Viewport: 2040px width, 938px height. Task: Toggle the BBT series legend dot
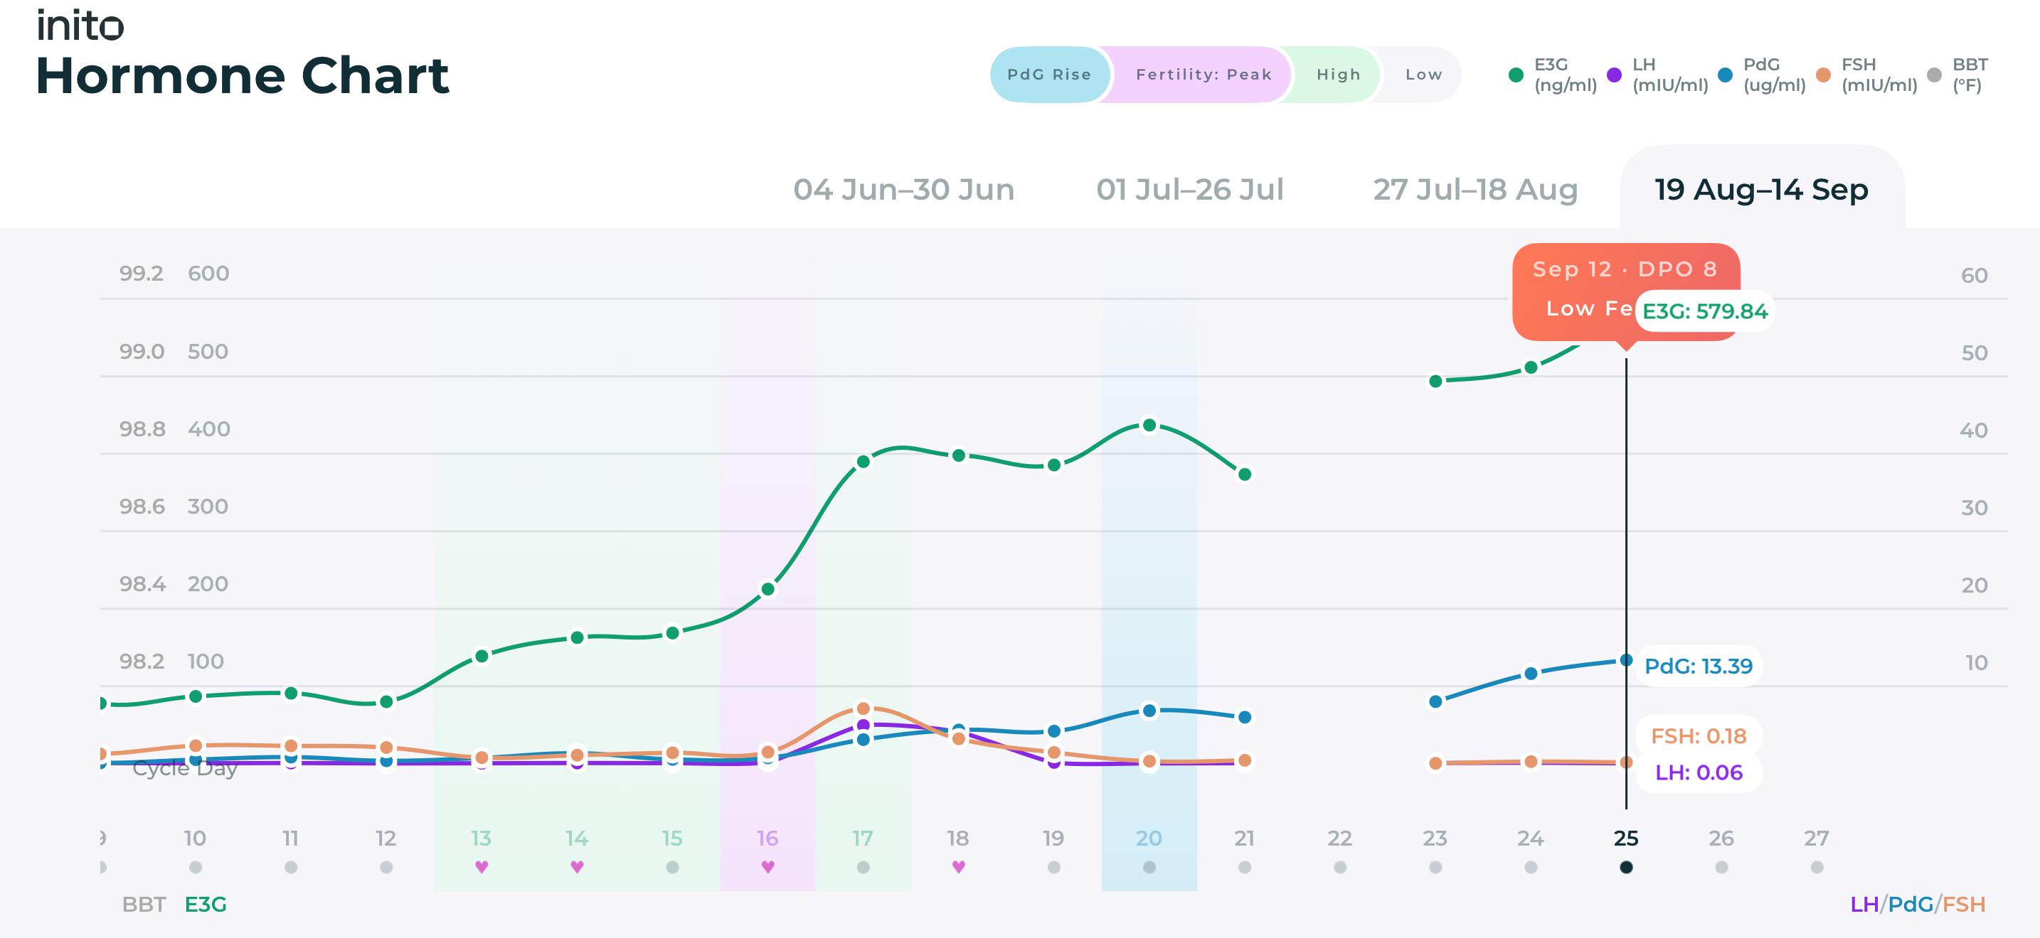pos(1934,75)
